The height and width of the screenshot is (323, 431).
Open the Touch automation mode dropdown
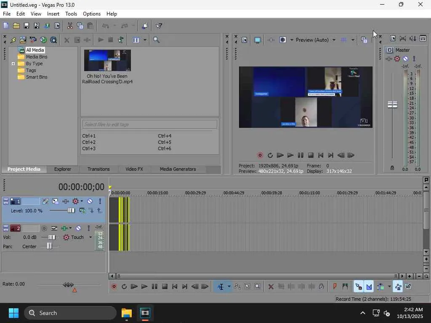coord(90,237)
